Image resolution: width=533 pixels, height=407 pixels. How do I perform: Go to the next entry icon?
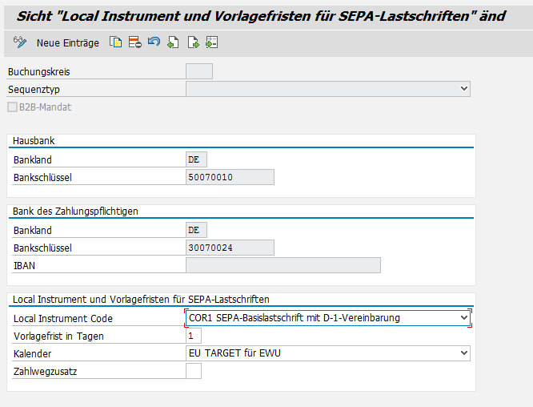pos(193,42)
